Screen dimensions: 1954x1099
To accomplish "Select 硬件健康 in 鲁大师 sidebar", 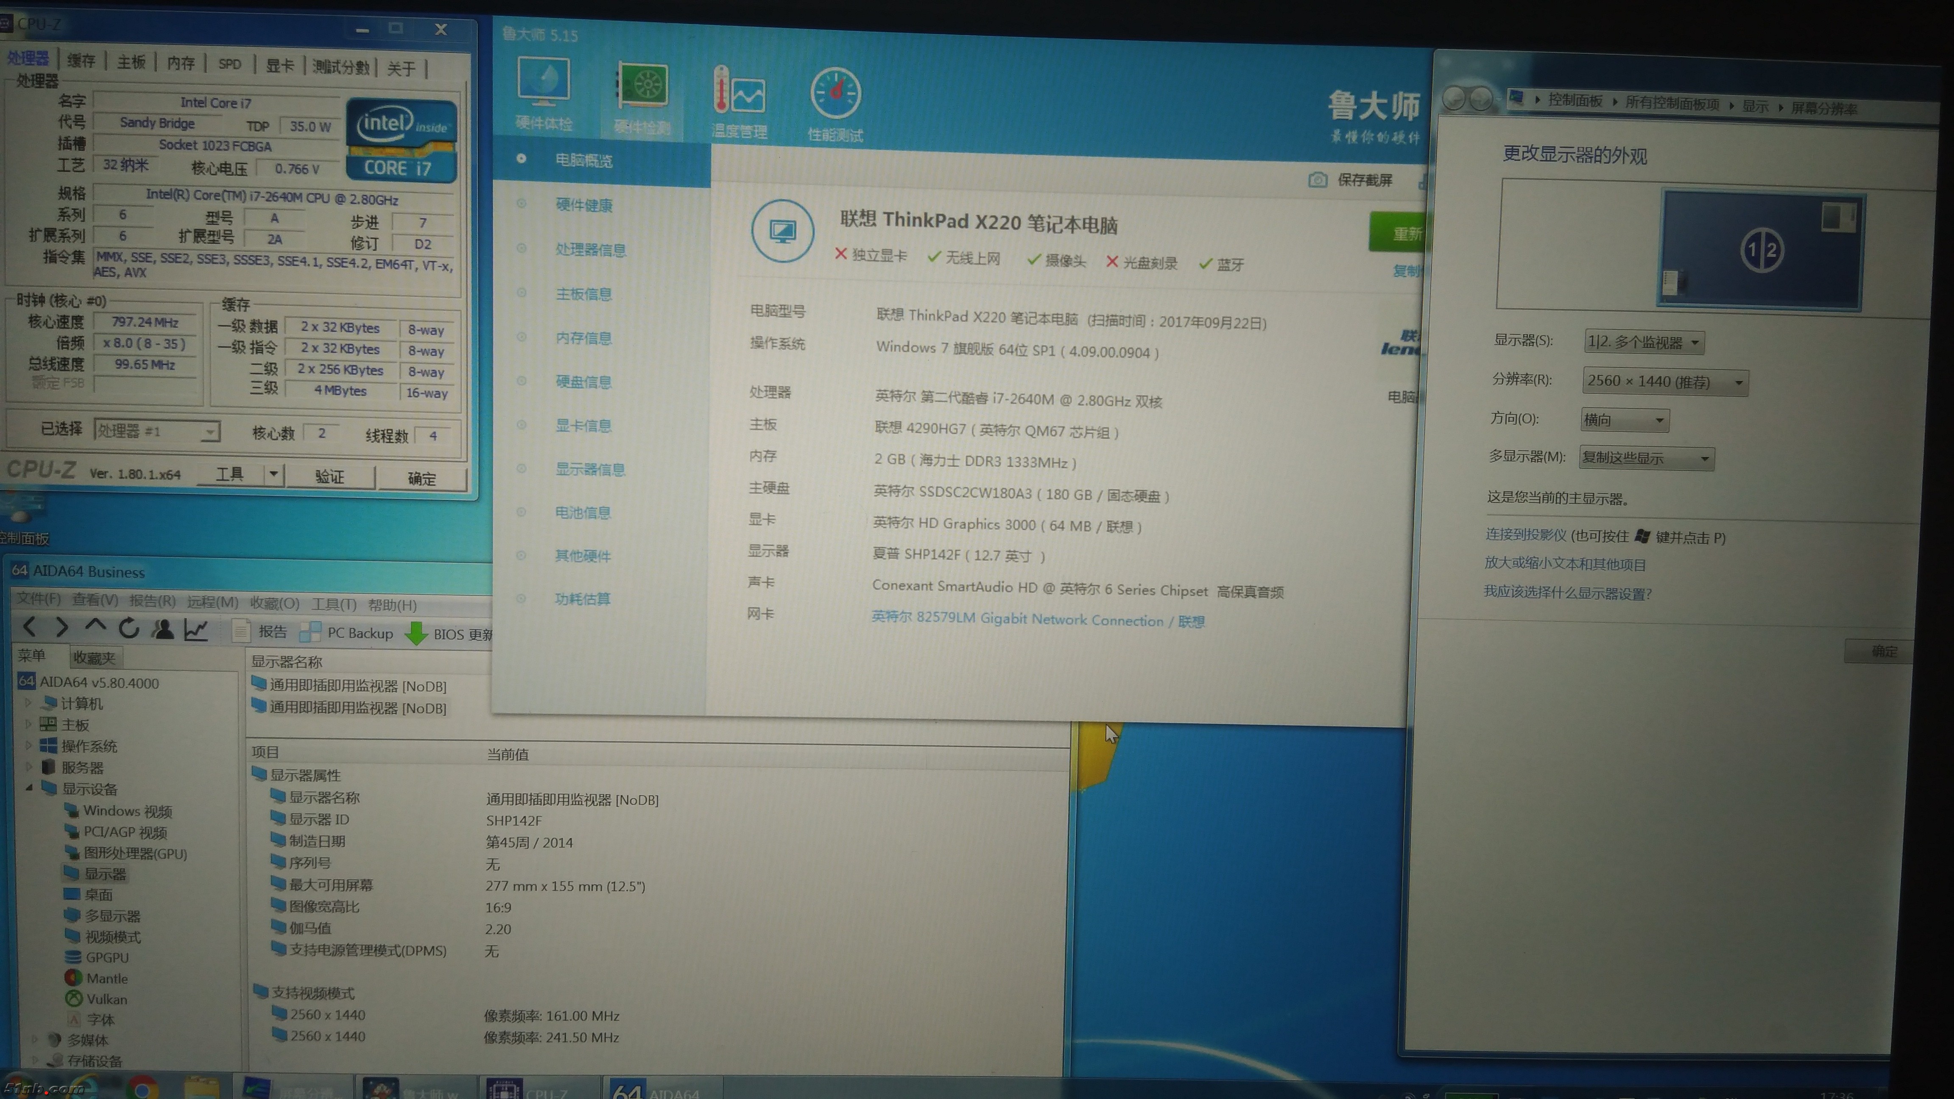I will click(x=583, y=205).
